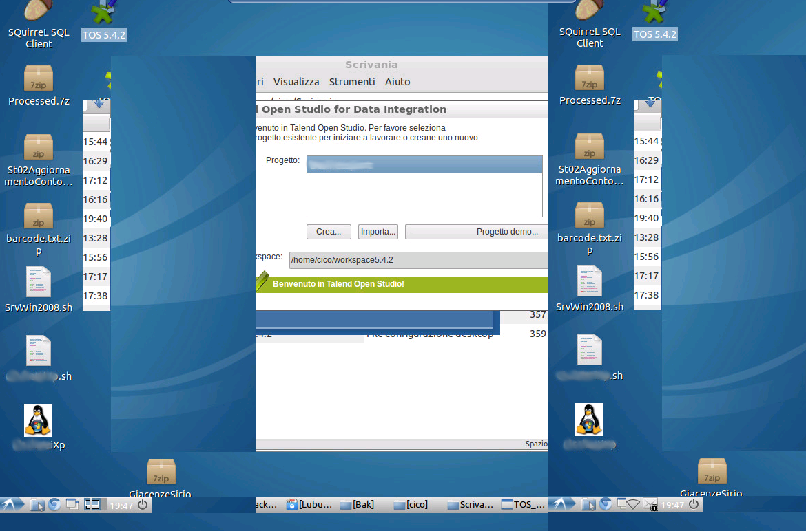Launch Chromium browser icon in right panel
806x531 pixels.
[x=606, y=505]
